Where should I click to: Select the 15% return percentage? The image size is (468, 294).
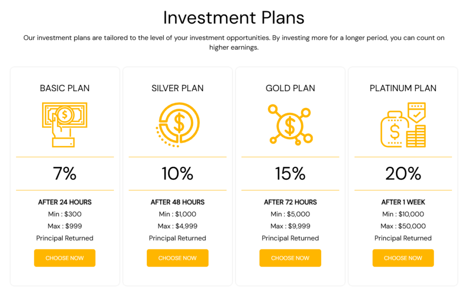(x=290, y=174)
